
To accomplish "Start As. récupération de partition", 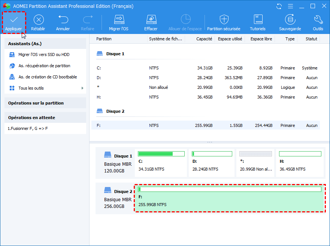I will [x=44, y=66].
